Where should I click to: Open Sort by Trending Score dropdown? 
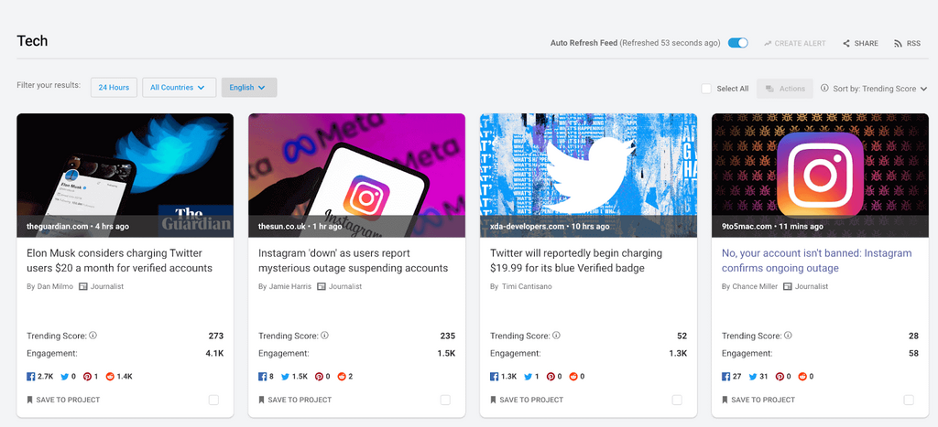[874, 89]
